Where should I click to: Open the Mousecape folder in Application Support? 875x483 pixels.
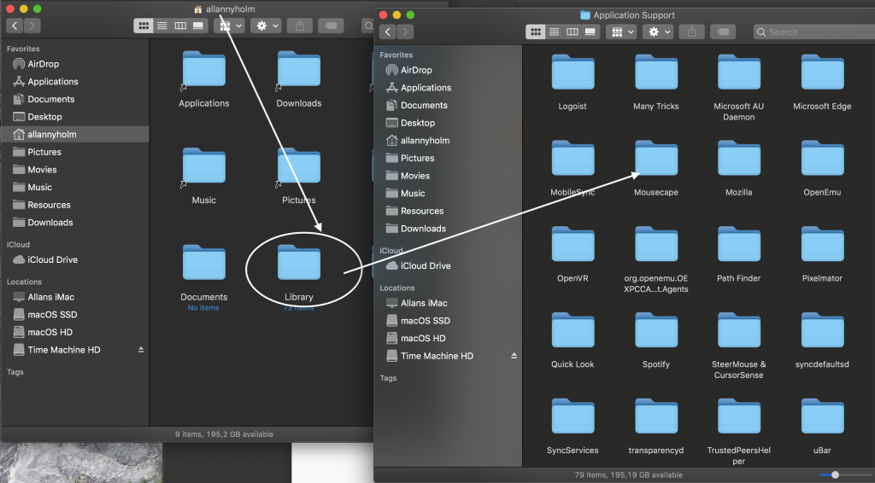(656, 158)
